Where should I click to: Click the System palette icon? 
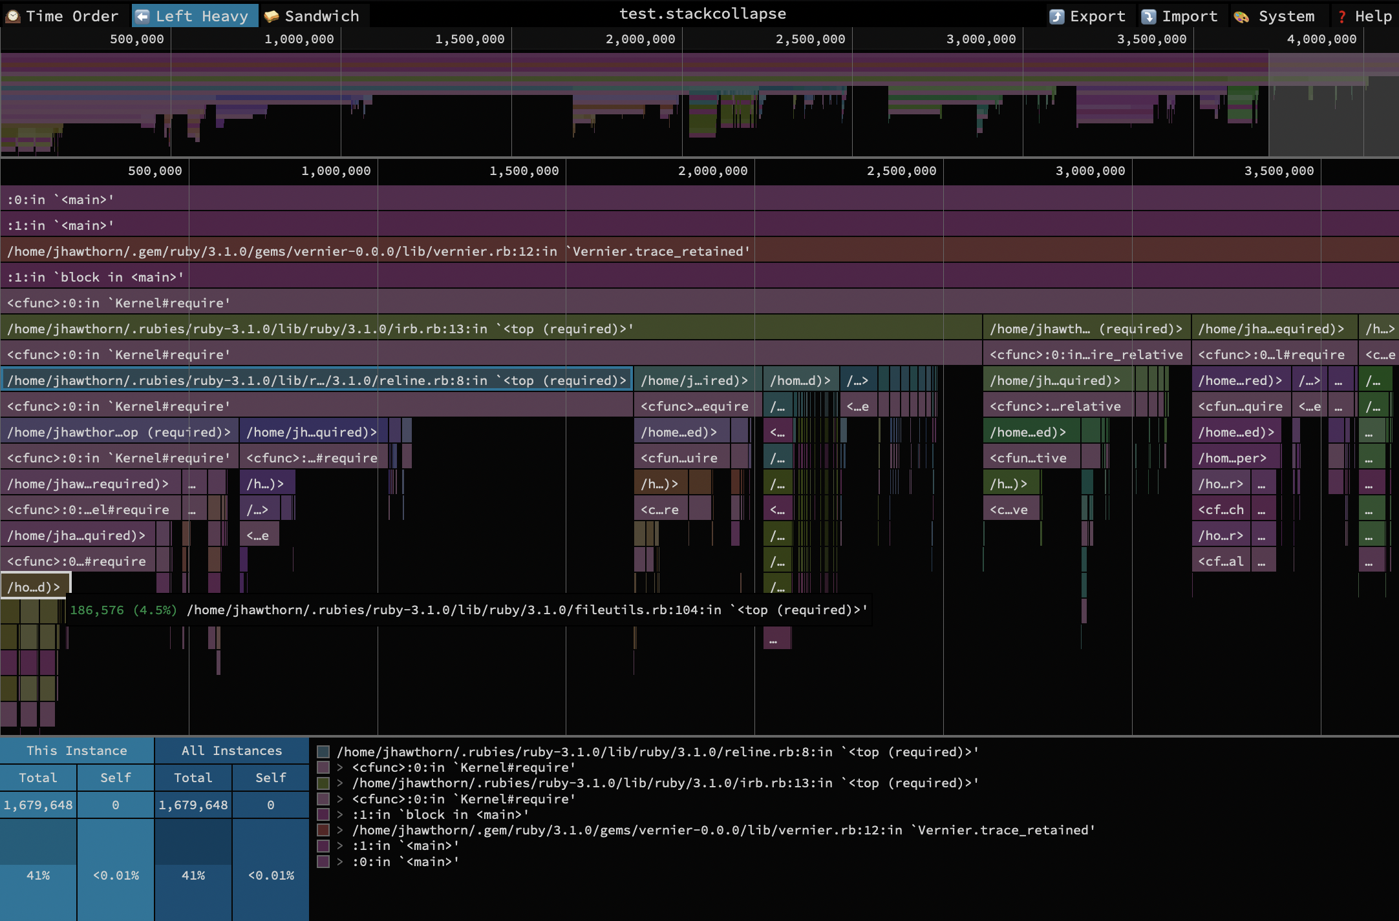point(1241,16)
